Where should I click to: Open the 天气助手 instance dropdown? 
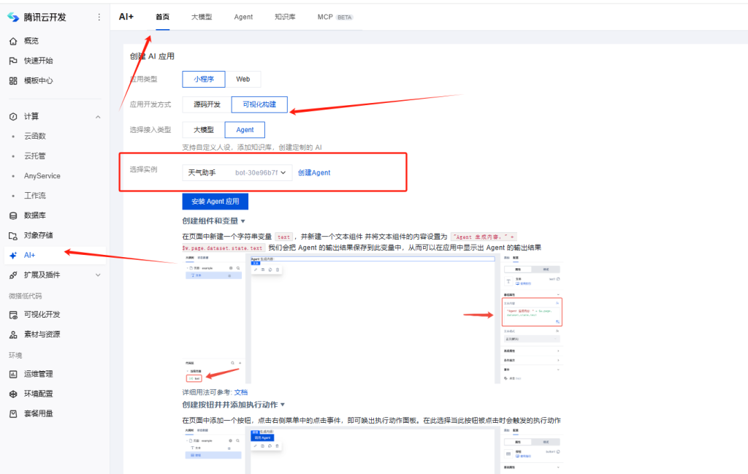(237, 172)
